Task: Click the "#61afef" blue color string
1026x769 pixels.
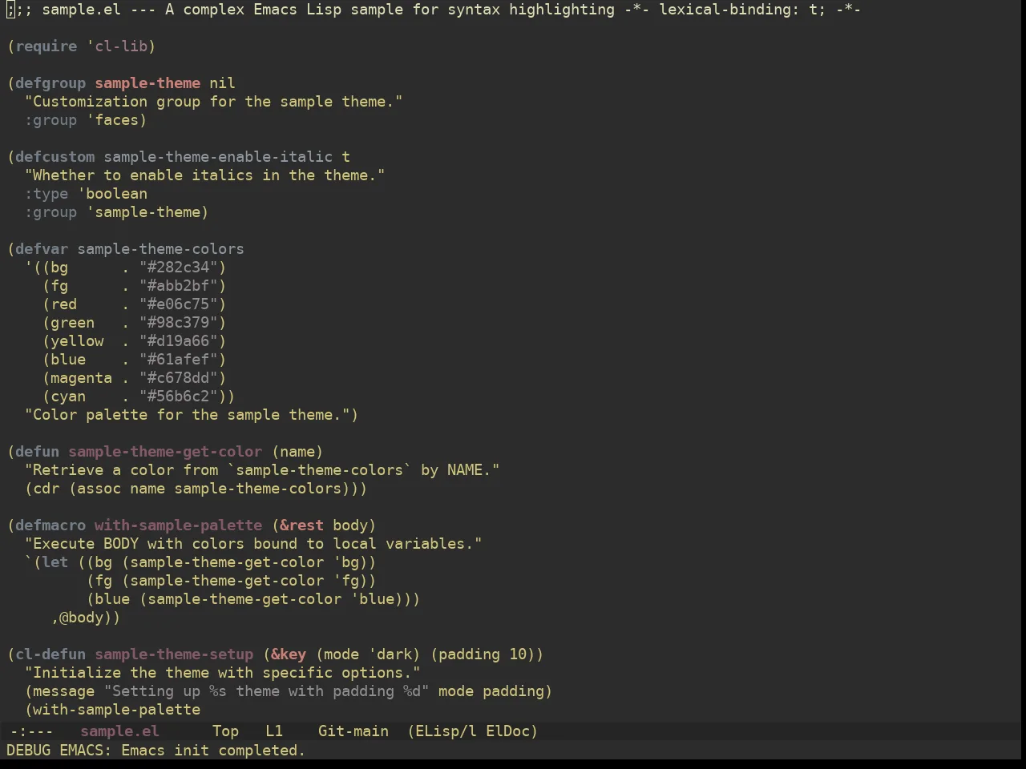Action: click(179, 360)
